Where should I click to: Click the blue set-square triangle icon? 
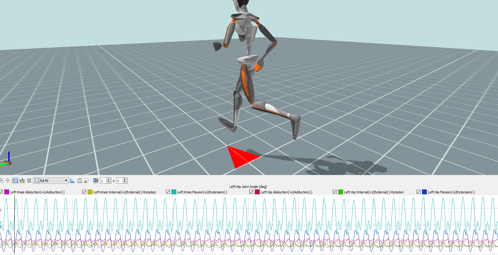[72, 181]
